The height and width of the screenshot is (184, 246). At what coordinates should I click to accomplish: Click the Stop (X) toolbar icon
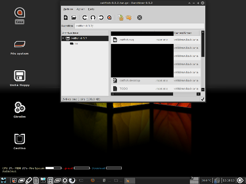tap(140, 18)
